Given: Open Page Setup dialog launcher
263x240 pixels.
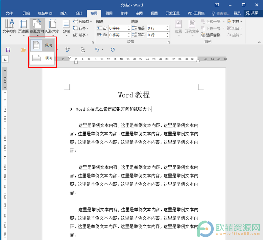Looking at the screenshot, I should coord(93,42).
